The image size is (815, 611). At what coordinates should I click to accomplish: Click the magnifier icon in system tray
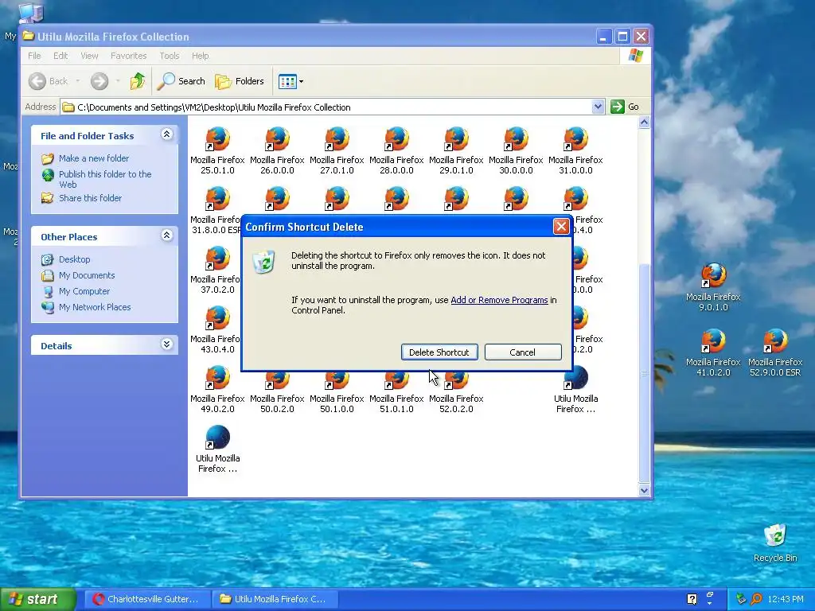click(x=756, y=599)
